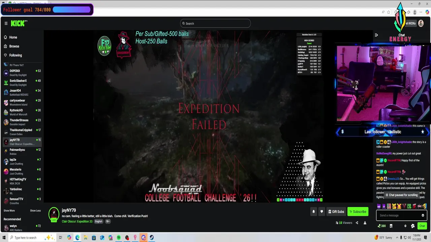Viewport: 431px width, 242px height.
Task: Open the user profile avatar menu
Action: click(421, 23)
